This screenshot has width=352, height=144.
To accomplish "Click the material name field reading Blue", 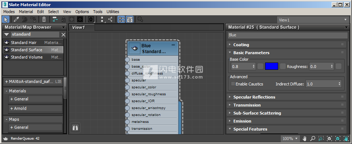I will [288, 35].
